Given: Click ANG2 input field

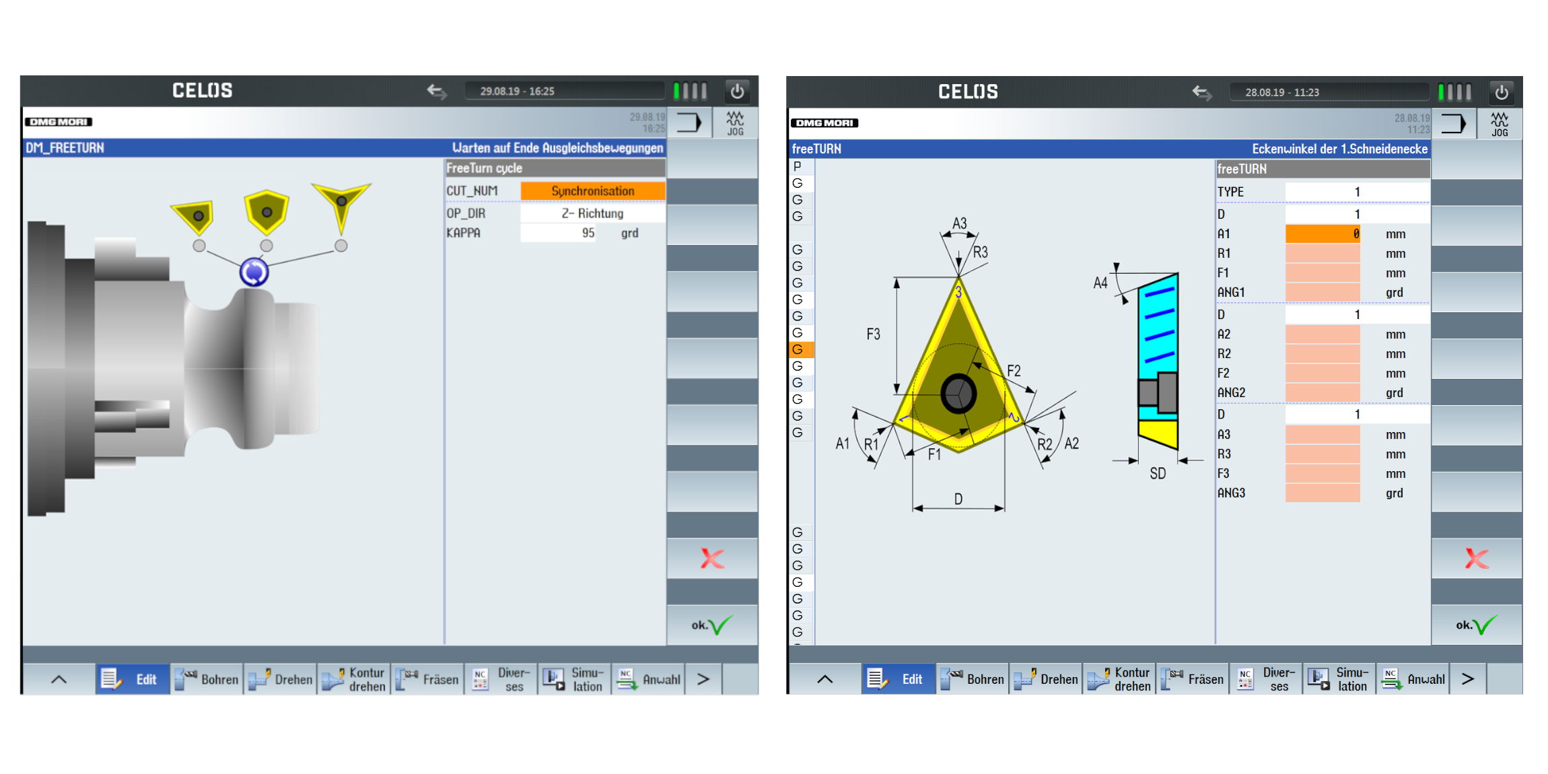Looking at the screenshot, I should [1323, 393].
